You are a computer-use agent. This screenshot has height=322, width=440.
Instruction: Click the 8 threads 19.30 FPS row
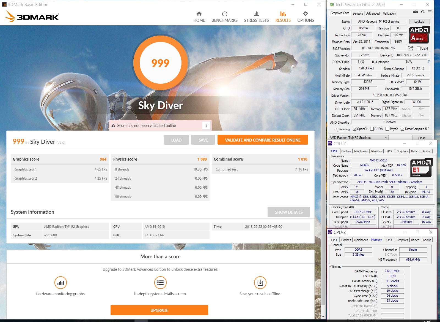pos(160,169)
